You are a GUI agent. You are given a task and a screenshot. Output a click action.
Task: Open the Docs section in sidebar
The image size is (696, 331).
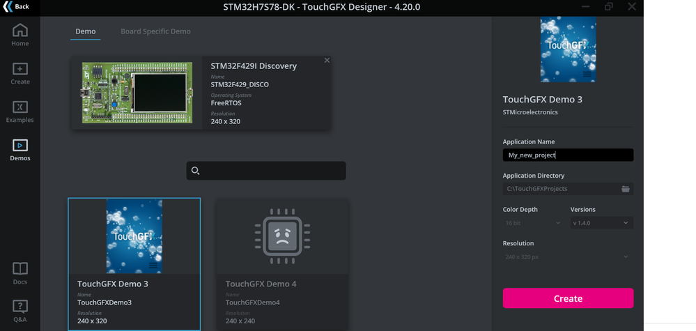tap(20, 273)
